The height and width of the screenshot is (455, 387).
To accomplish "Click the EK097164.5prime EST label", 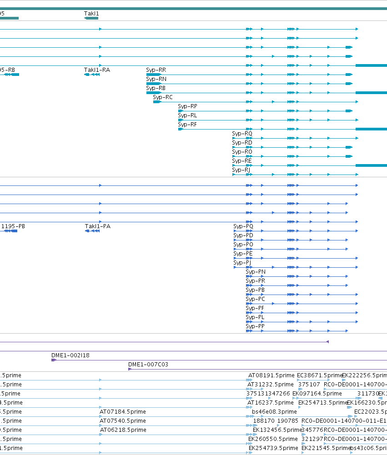I will click(x=317, y=394).
